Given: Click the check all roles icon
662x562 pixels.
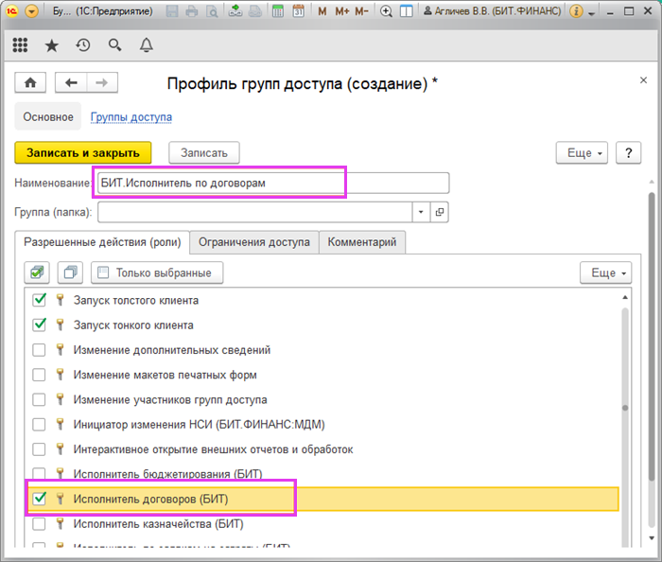Looking at the screenshot, I should [x=39, y=272].
